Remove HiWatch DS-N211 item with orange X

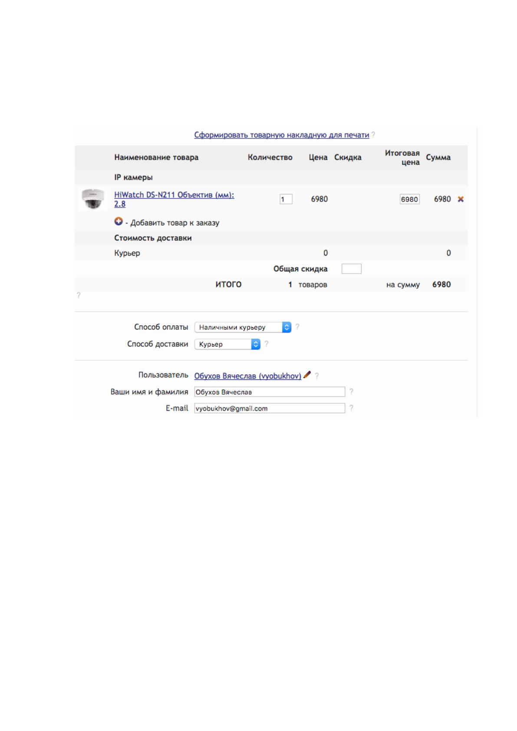pyautogui.click(x=461, y=199)
